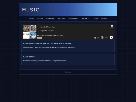The width and height of the screenshot is (136, 102).
Task: Open the three-dots more options menu
Action: (107, 37)
